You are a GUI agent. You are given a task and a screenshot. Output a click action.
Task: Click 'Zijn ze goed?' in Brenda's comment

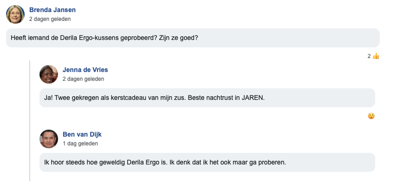pyautogui.click(x=179, y=38)
